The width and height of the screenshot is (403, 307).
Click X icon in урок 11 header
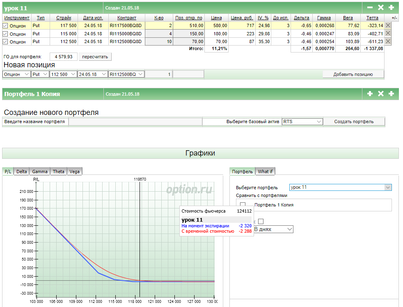pos(380,7)
